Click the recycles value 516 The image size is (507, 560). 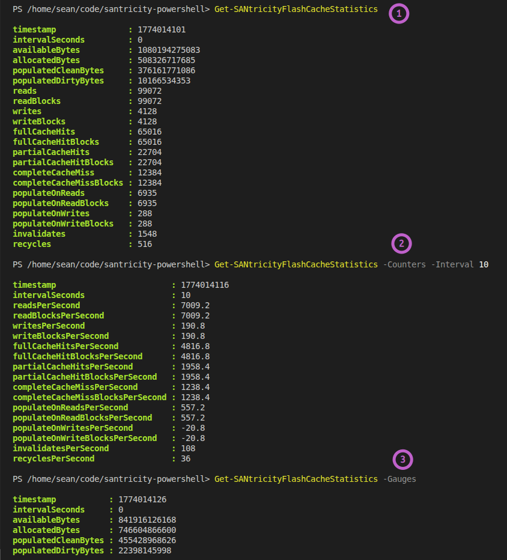[x=145, y=245]
